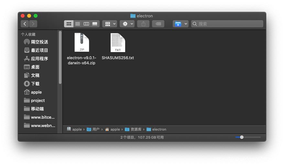The image size is (284, 165).
Task: Click the search field
Action: point(227,24)
